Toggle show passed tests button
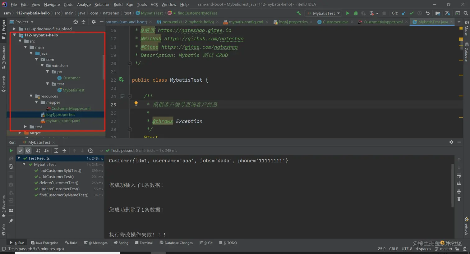The width and height of the screenshot is (470, 254). pyautogui.click(x=20, y=151)
